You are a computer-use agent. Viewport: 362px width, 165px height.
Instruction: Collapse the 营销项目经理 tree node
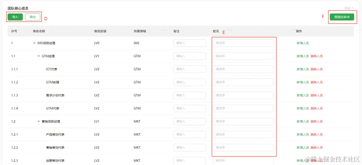(x=39, y=122)
